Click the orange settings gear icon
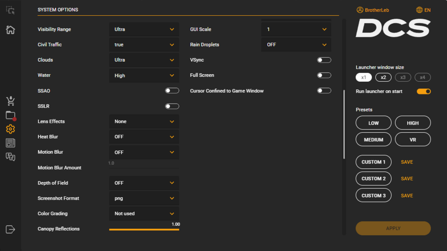This screenshot has height=251, width=447. [10, 129]
